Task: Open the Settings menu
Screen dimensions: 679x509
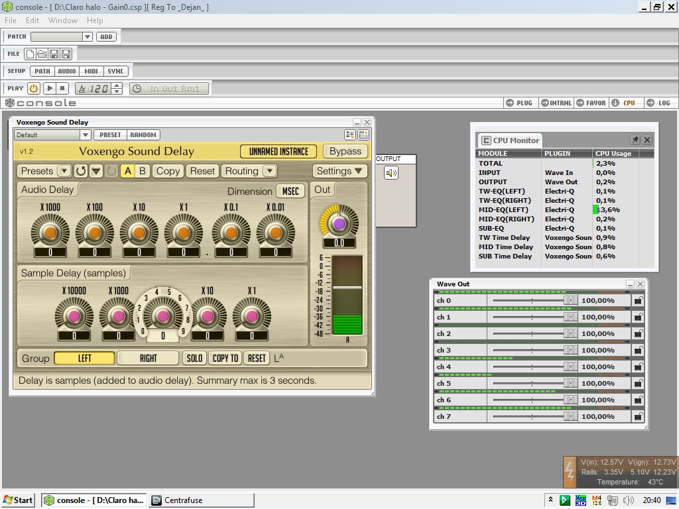Action: pyautogui.click(x=339, y=172)
